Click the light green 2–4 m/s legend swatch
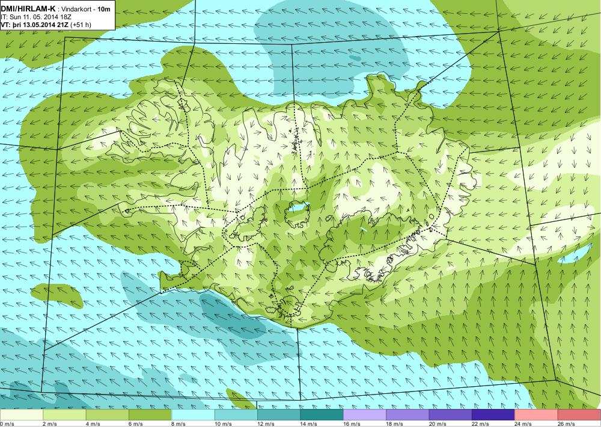The width and height of the screenshot is (601, 427). coord(64,415)
